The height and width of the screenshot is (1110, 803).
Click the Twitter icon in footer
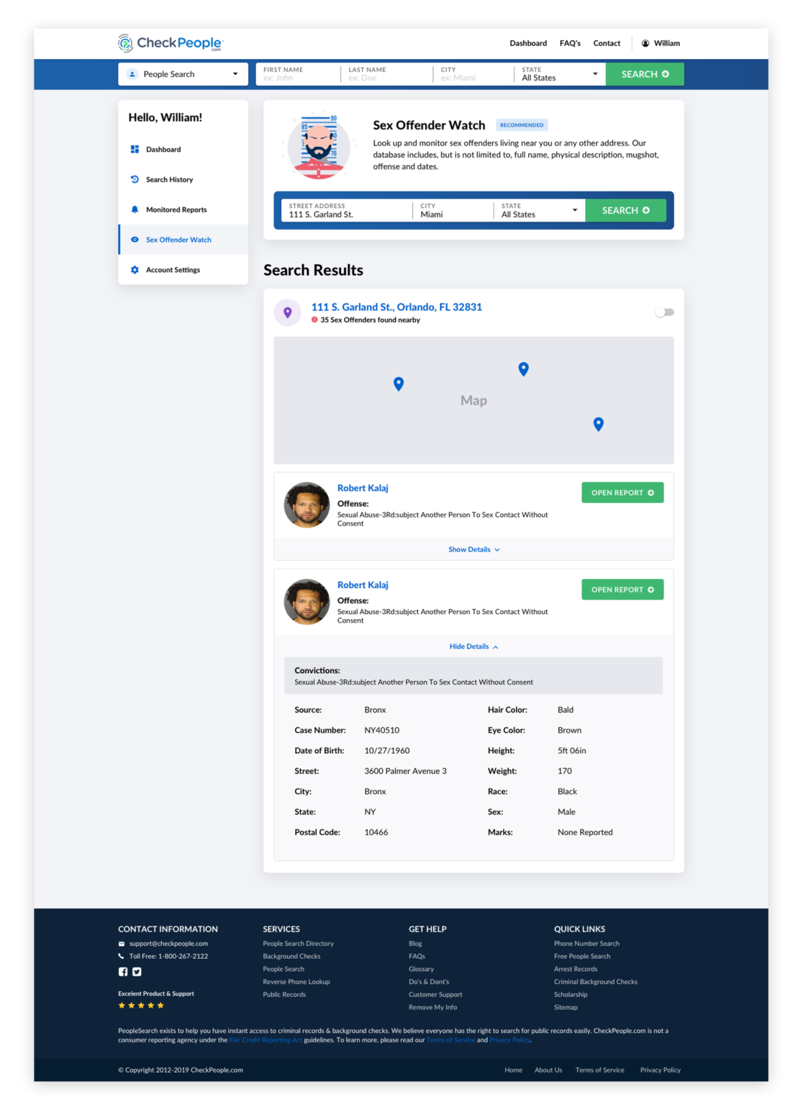[137, 972]
